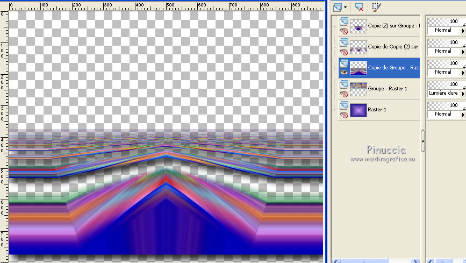Viewport: 466px width, 263px height.
Task: Select the Groupe - Raster 1 layer thumbnail
Action: coord(359,89)
